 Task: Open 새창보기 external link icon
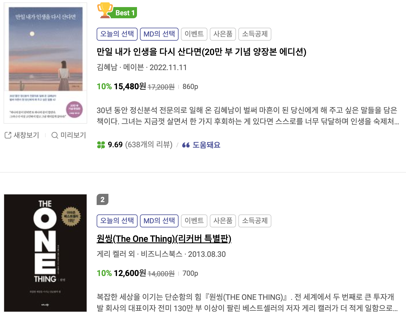click(x=8, y=135)
